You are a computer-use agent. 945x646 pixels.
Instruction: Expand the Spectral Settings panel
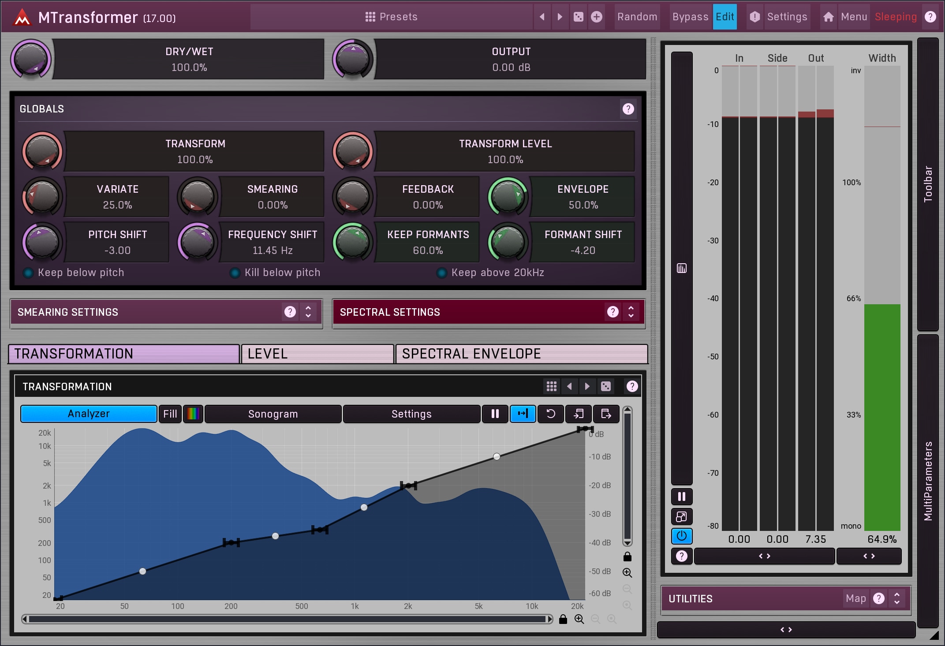click(631, 312)
